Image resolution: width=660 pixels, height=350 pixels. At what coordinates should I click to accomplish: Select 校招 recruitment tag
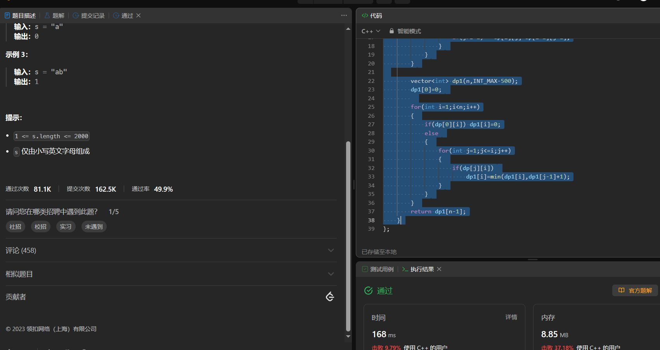coord(40,226)
